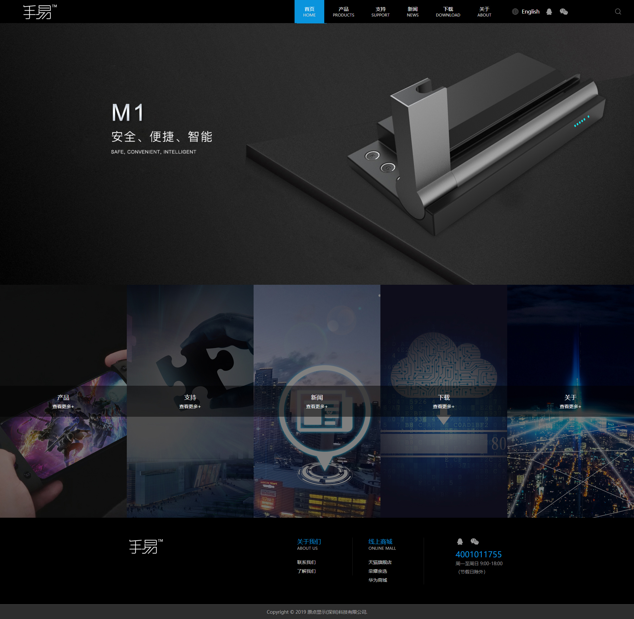Switch language to English
The height and width of the screenshot is (619, 634).
(x=530, y=12)
